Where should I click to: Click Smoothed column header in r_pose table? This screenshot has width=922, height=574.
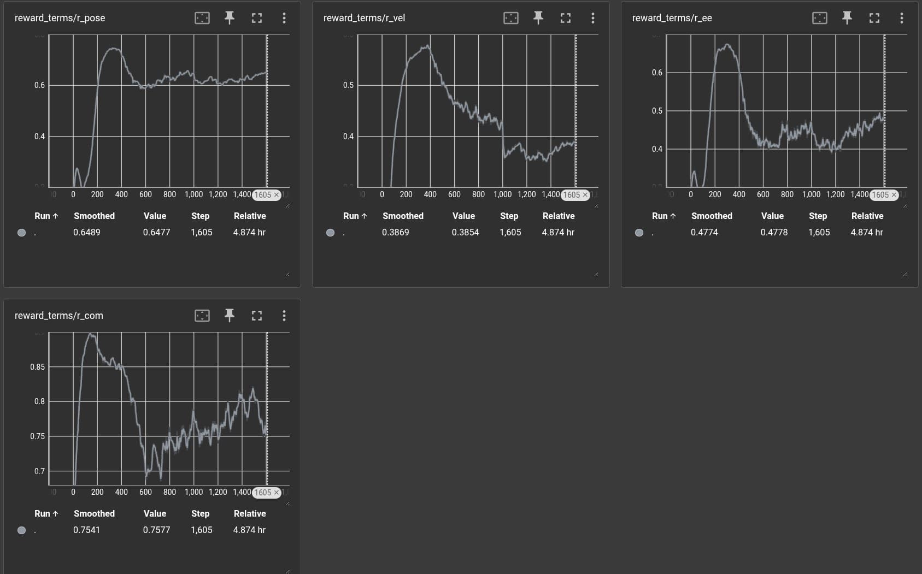(94, 216)
